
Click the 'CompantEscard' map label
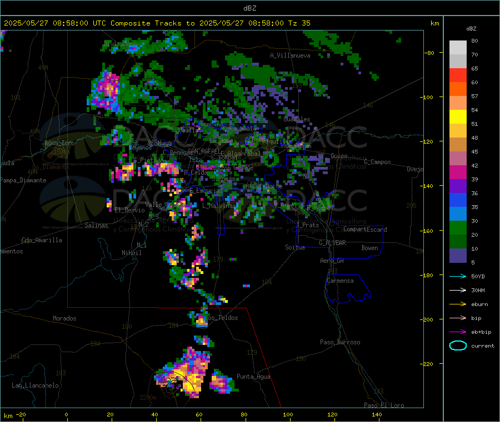click(x=365, y=230)
